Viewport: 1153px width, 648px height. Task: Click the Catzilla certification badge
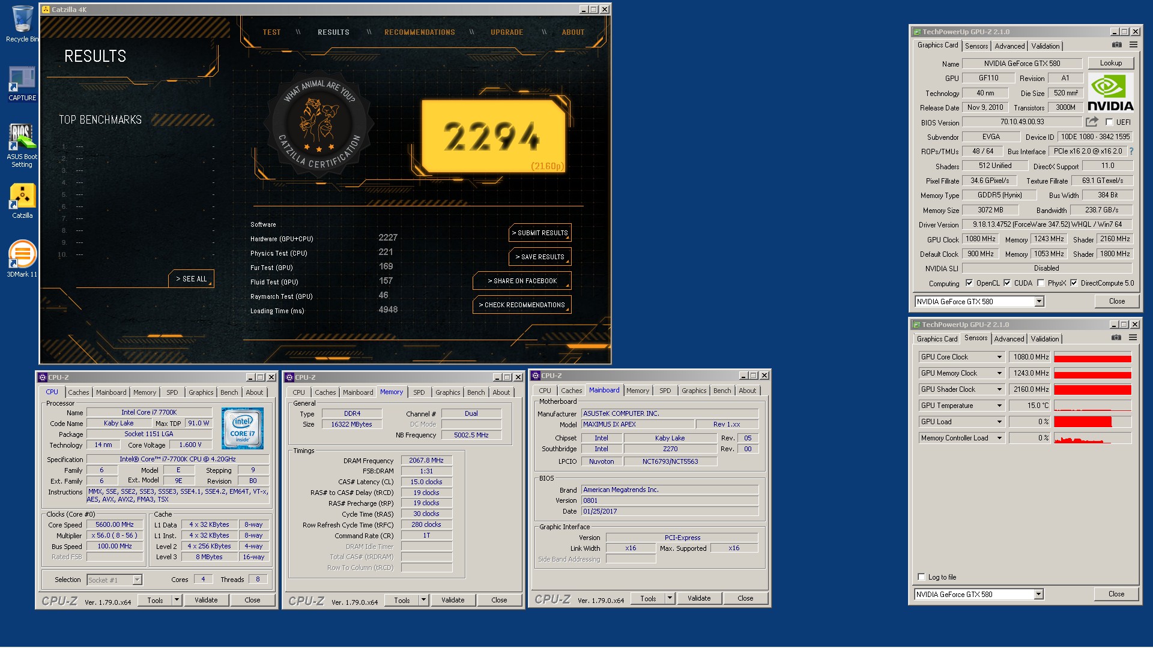[319, 124]
